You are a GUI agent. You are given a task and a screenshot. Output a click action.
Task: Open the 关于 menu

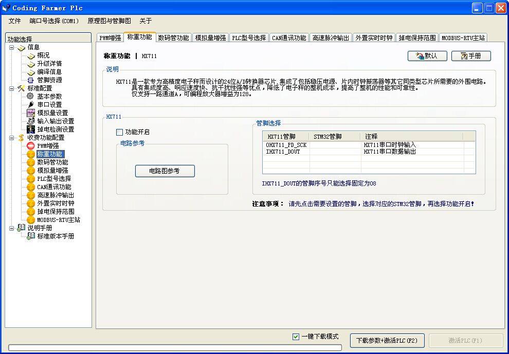[x=146, y=21]
